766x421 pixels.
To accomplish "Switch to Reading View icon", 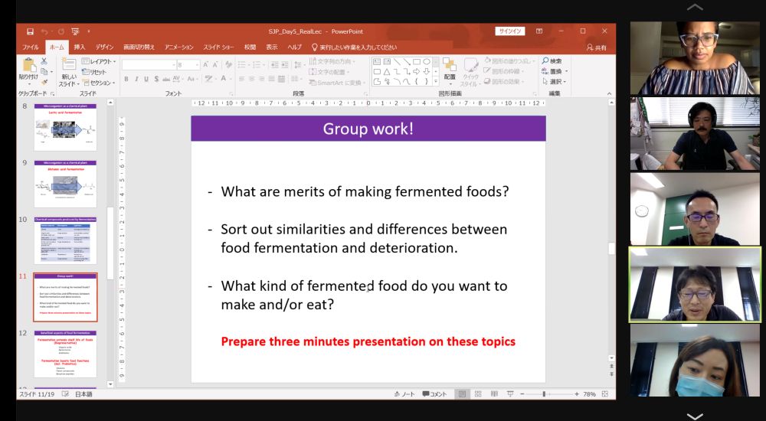I will point(494,394).
